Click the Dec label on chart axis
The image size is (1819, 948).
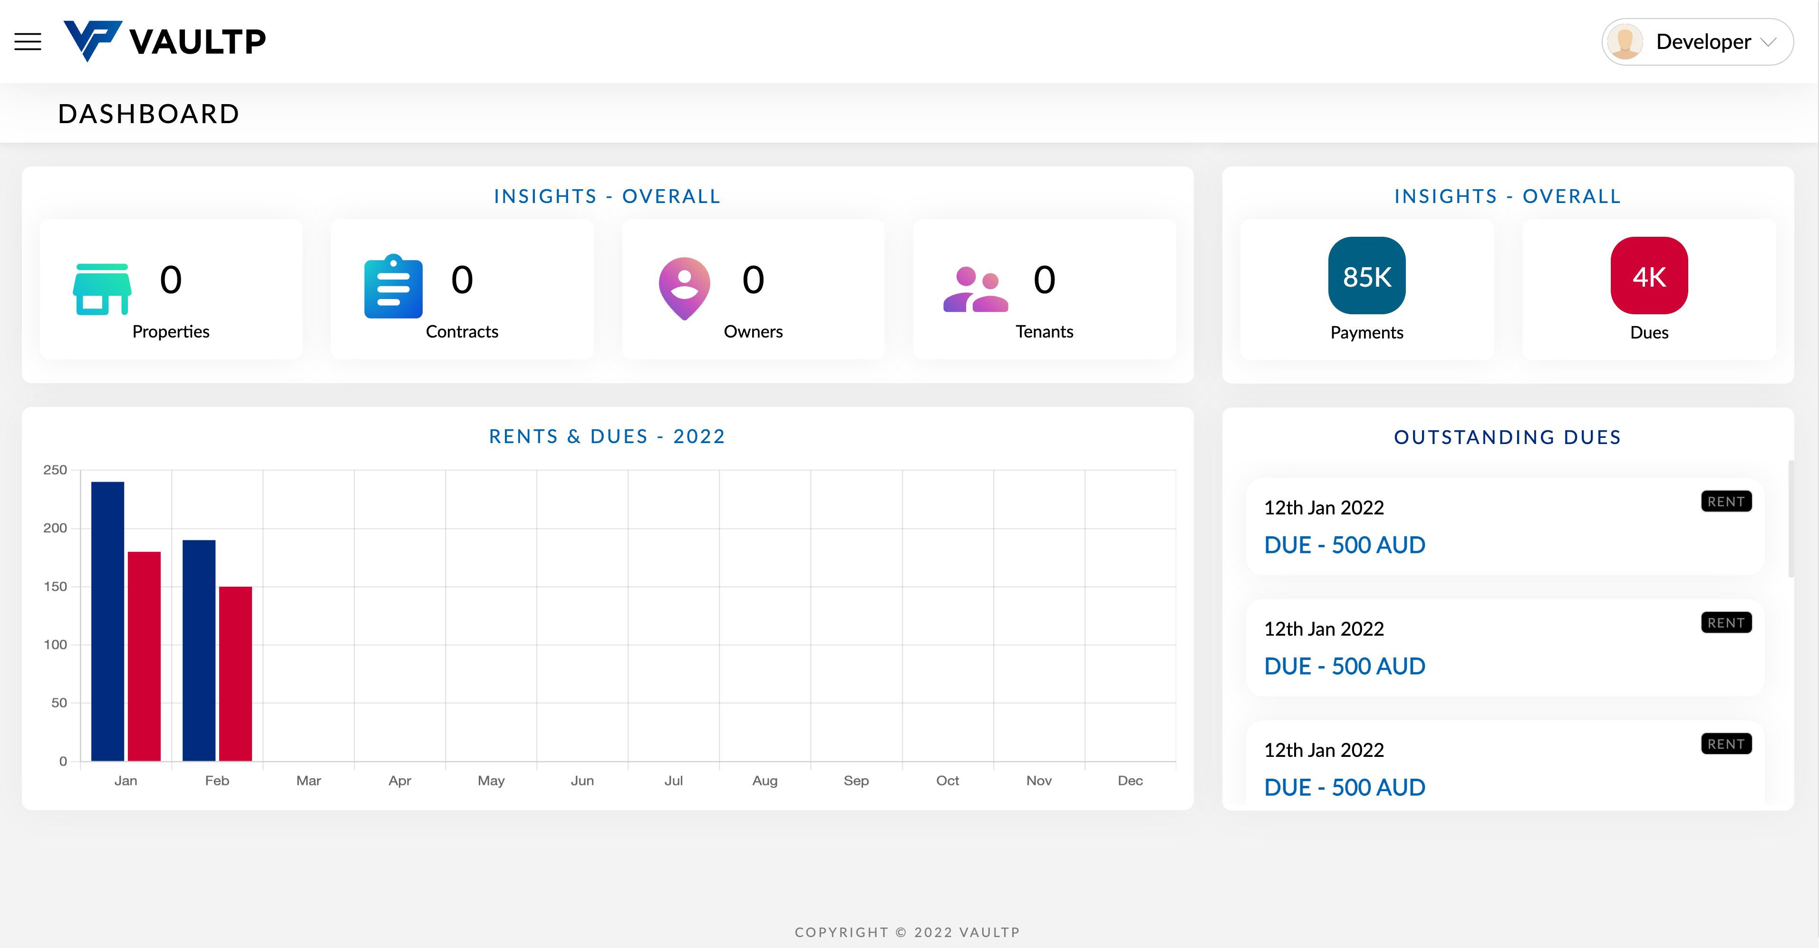click(x=1130, y=781)
